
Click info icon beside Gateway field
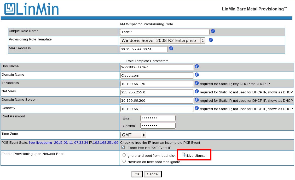[196, 108]
